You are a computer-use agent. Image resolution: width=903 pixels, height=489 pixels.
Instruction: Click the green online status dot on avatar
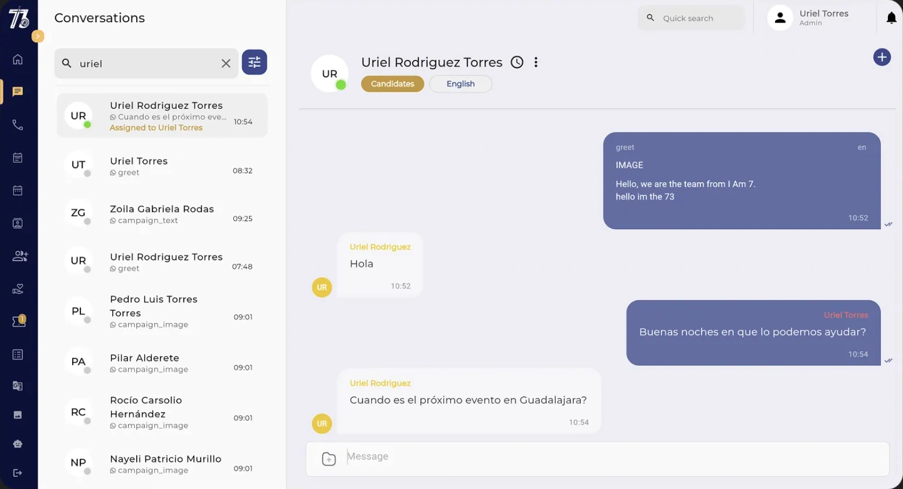(342, 85)
